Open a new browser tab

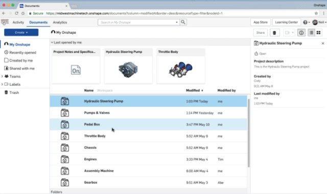pos(74,6)
